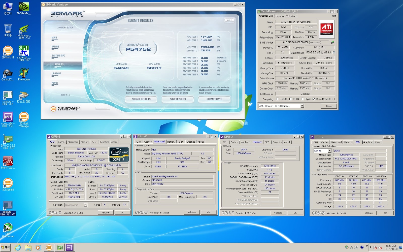Uncheck DirectCompute 5.0 in GPU-Z
Screen dimensions: 403x252
pyautogui.click(x=314, y=99)
